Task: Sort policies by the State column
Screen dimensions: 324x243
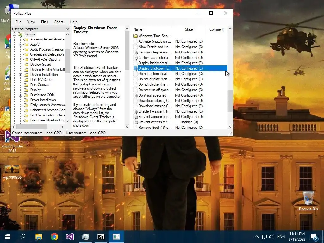Action: (x=189, y=29)
